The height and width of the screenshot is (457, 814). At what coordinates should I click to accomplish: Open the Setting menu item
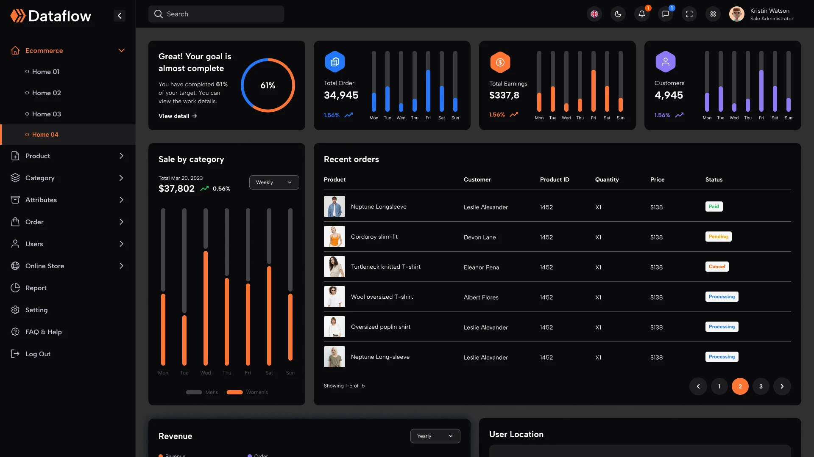click(36, 310)
